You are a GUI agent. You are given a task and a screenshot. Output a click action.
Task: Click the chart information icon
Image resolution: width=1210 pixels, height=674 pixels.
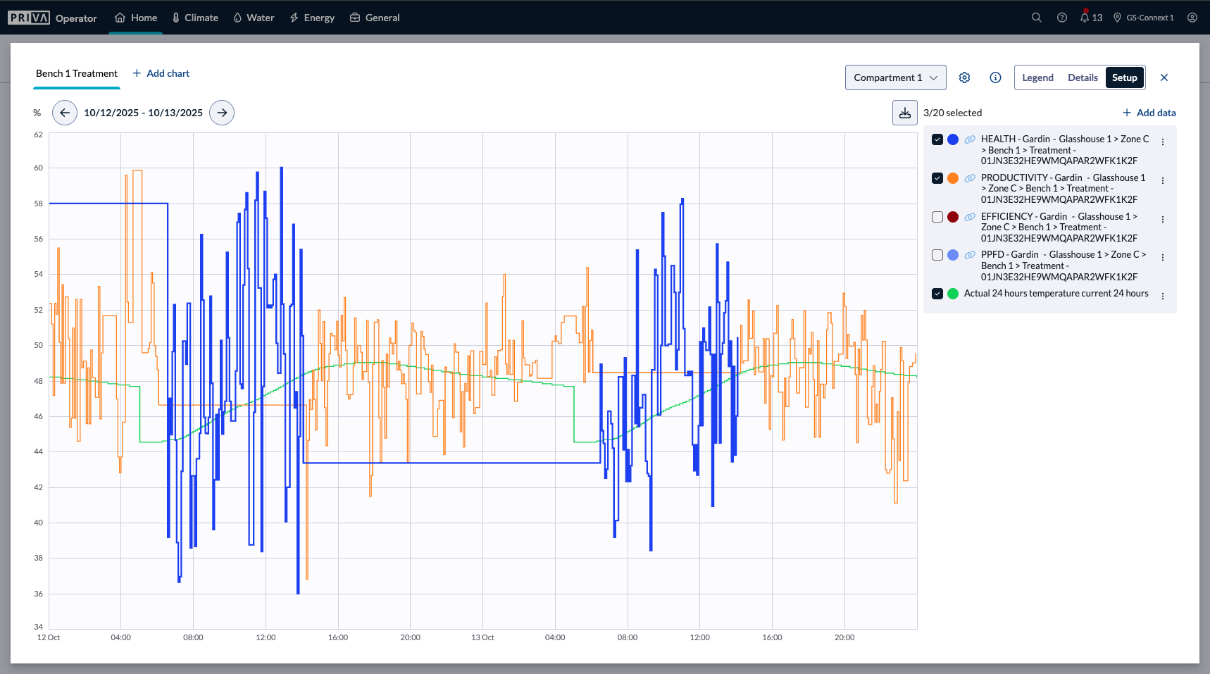[x=995, y=77]
